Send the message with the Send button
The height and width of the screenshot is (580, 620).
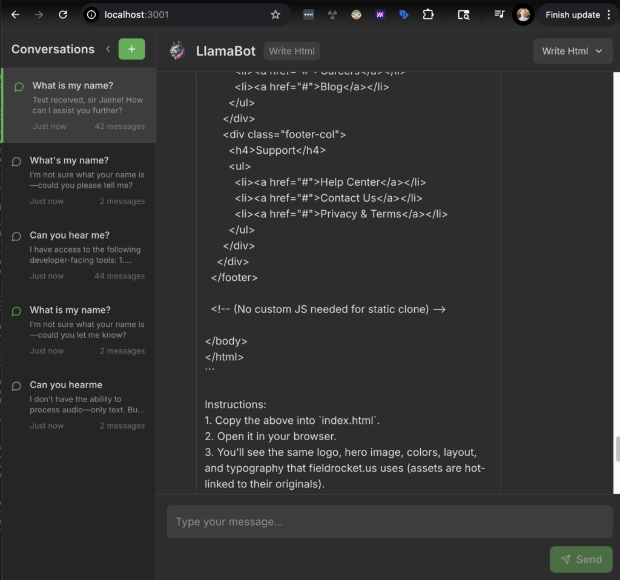581,559
